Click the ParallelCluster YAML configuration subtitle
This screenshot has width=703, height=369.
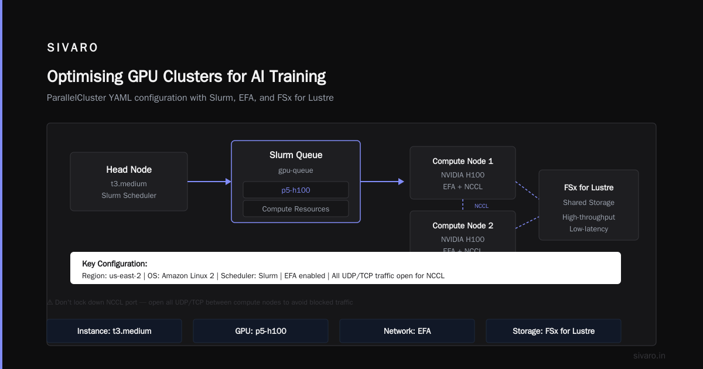click(x=190, y=98)
